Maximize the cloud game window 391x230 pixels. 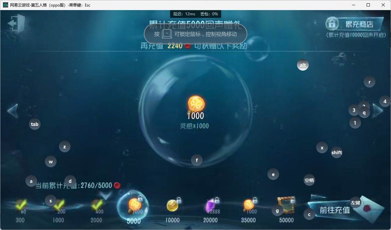(x=368, y=5)
